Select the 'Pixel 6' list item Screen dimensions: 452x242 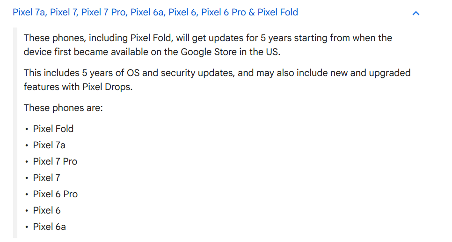click(x=47, y=210)
